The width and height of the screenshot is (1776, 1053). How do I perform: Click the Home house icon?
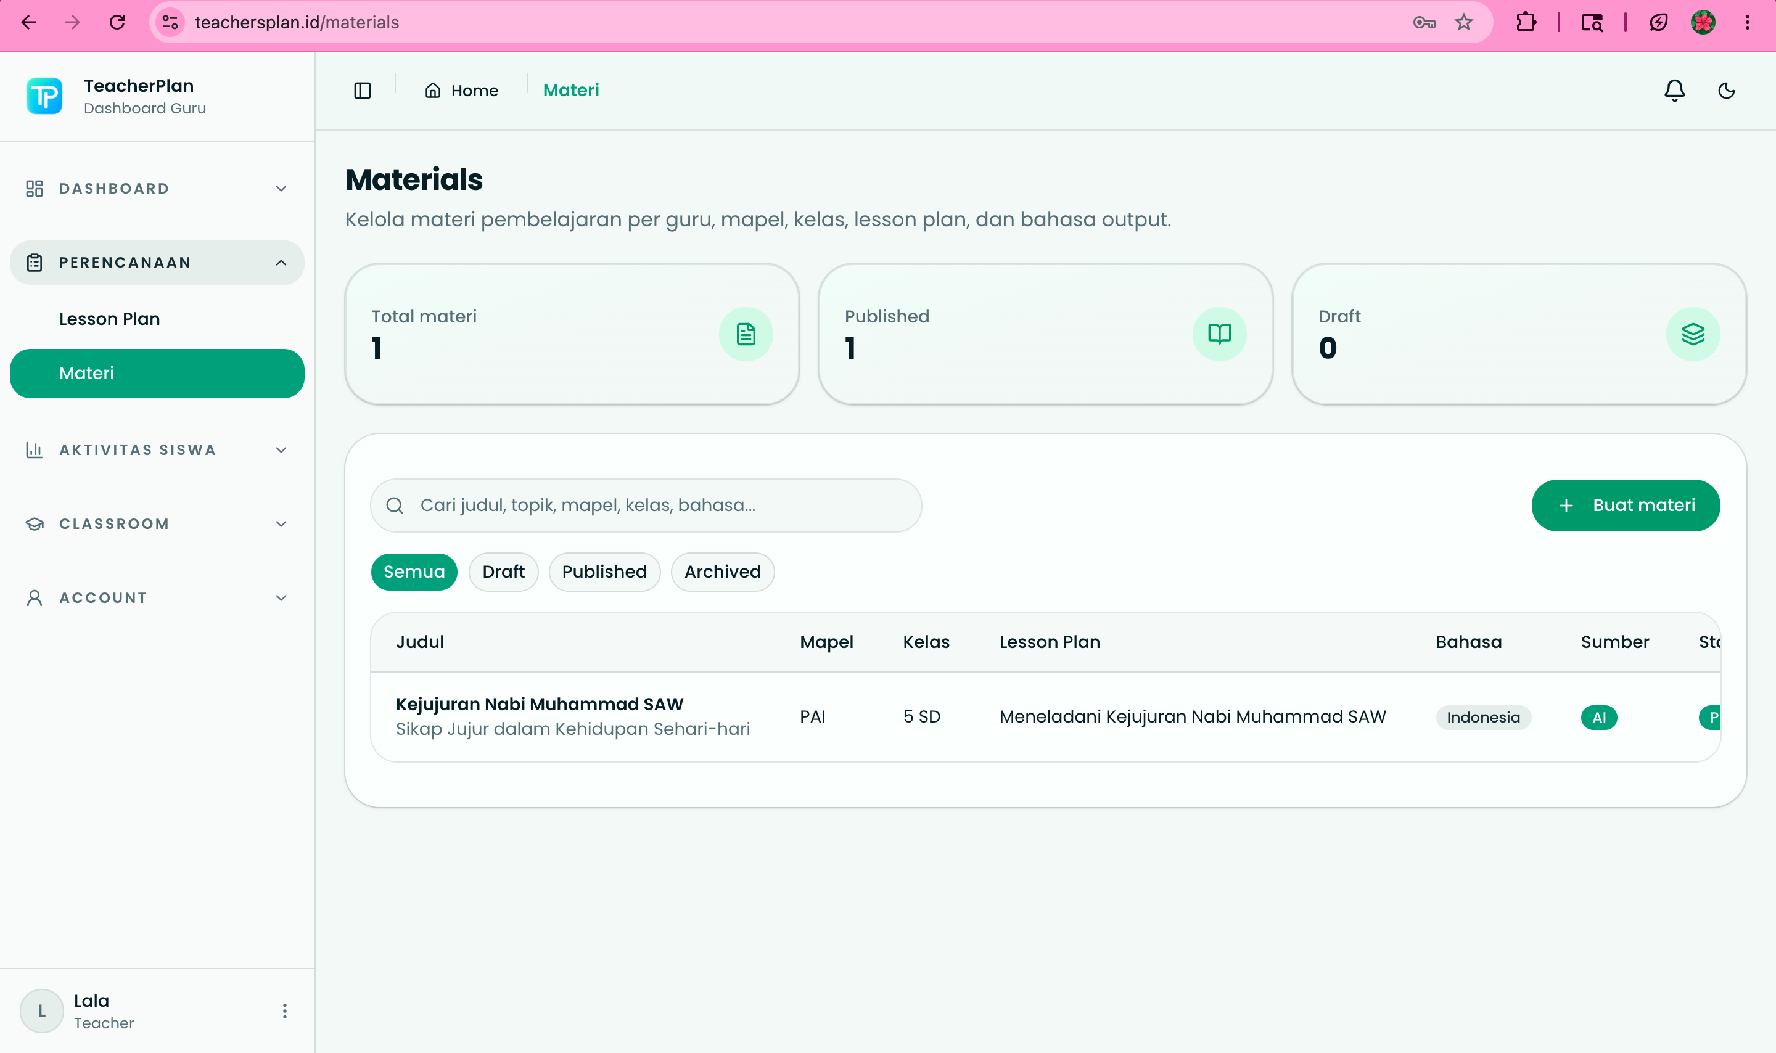pos(433,91)
